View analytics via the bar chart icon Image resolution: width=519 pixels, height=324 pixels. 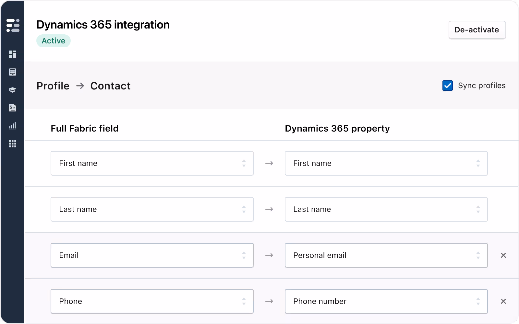point(13,126)
